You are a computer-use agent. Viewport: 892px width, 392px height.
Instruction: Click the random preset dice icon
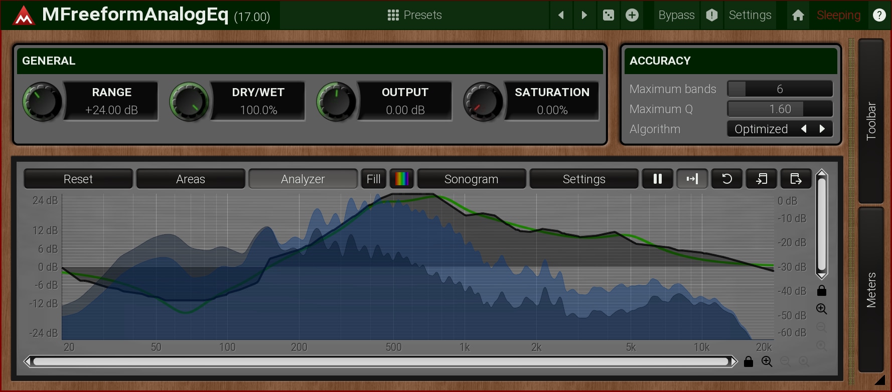pyautogui.click(x=608, y=15)
